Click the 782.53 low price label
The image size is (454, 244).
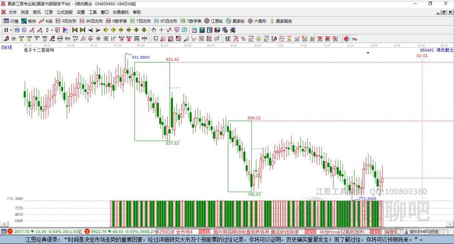[254, 194]
